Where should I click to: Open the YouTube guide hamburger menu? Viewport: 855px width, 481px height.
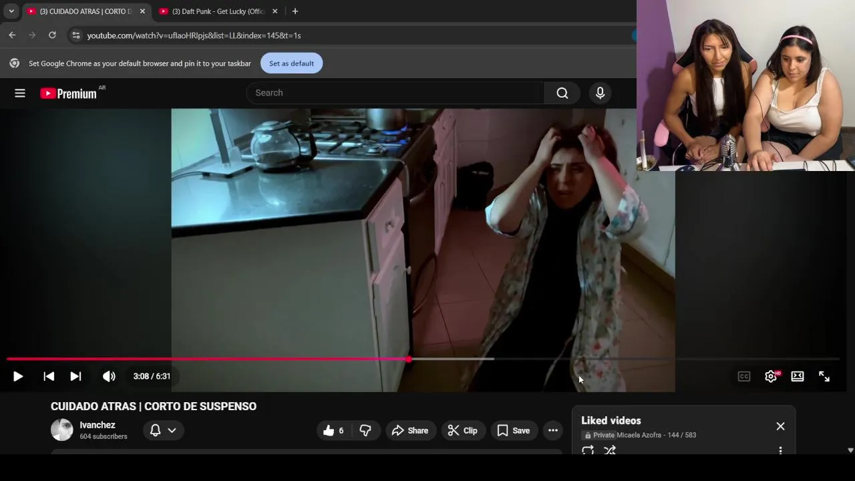coord(20,94)
